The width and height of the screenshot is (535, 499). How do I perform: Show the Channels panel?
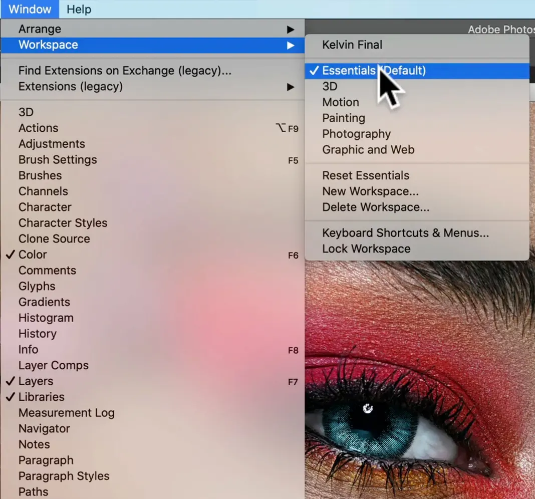[152, 191]
